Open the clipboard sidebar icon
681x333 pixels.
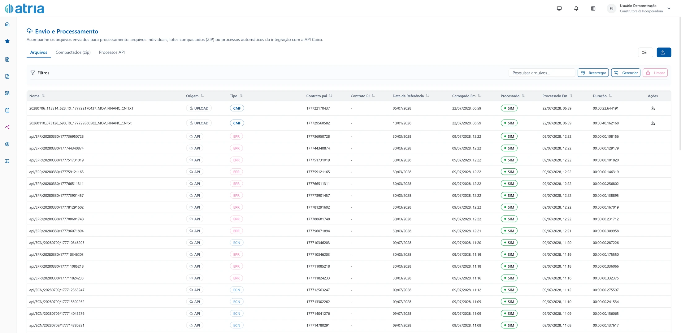7,110
